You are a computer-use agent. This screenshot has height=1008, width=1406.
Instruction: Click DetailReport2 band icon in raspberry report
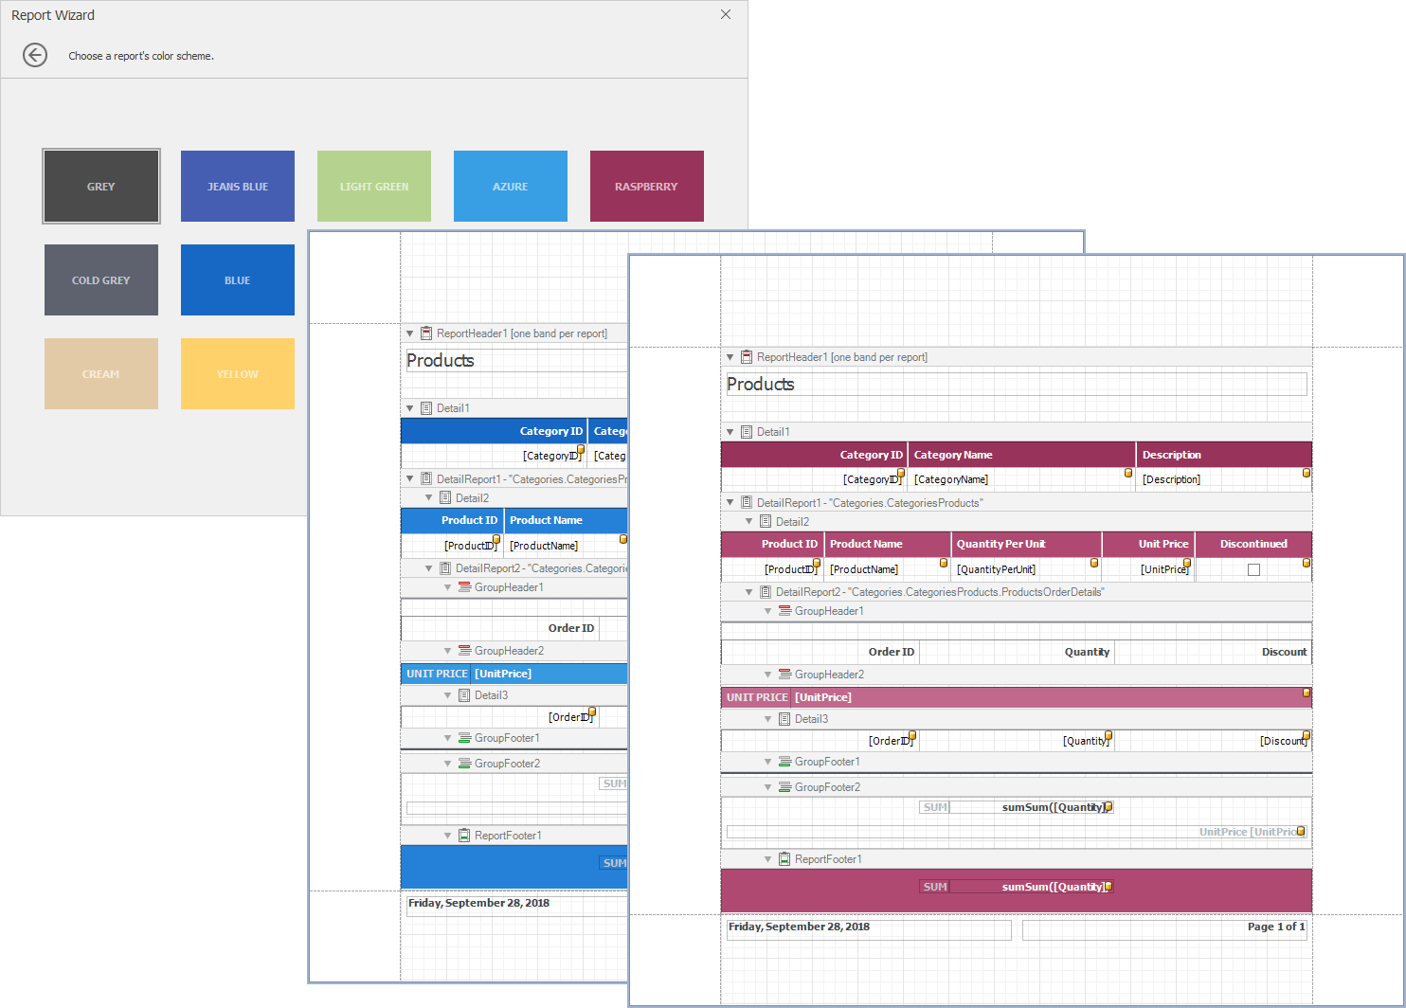(766, 592)
